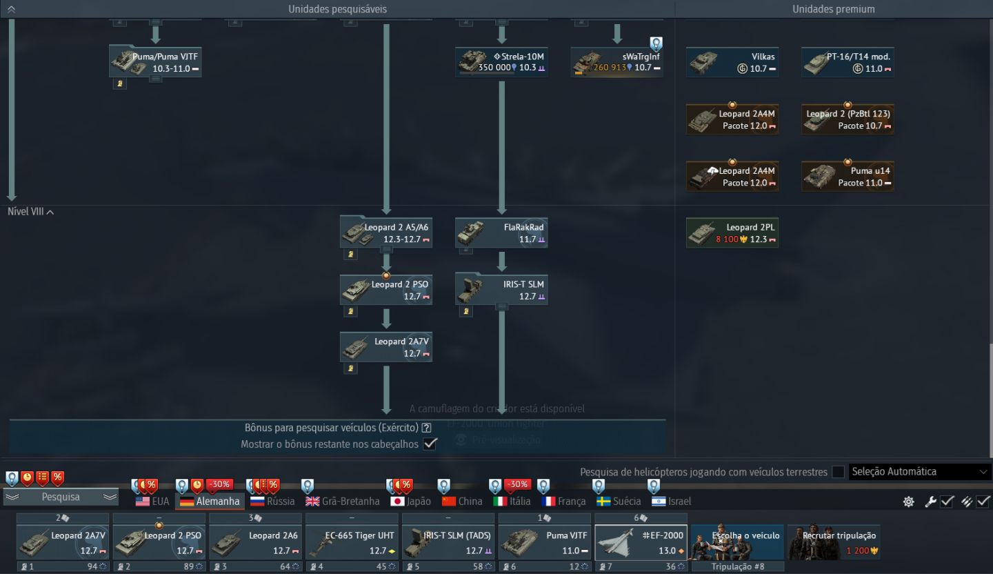Viewport: 993px width, 574px height.
Task: Expand the Puma/Puma VJTF vehicle group
Action: (x=156, y=79)
